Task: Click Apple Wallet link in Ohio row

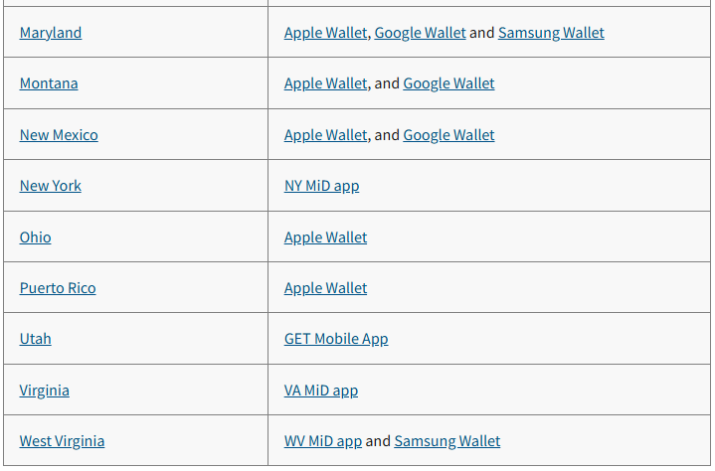Action: point(325,237)
